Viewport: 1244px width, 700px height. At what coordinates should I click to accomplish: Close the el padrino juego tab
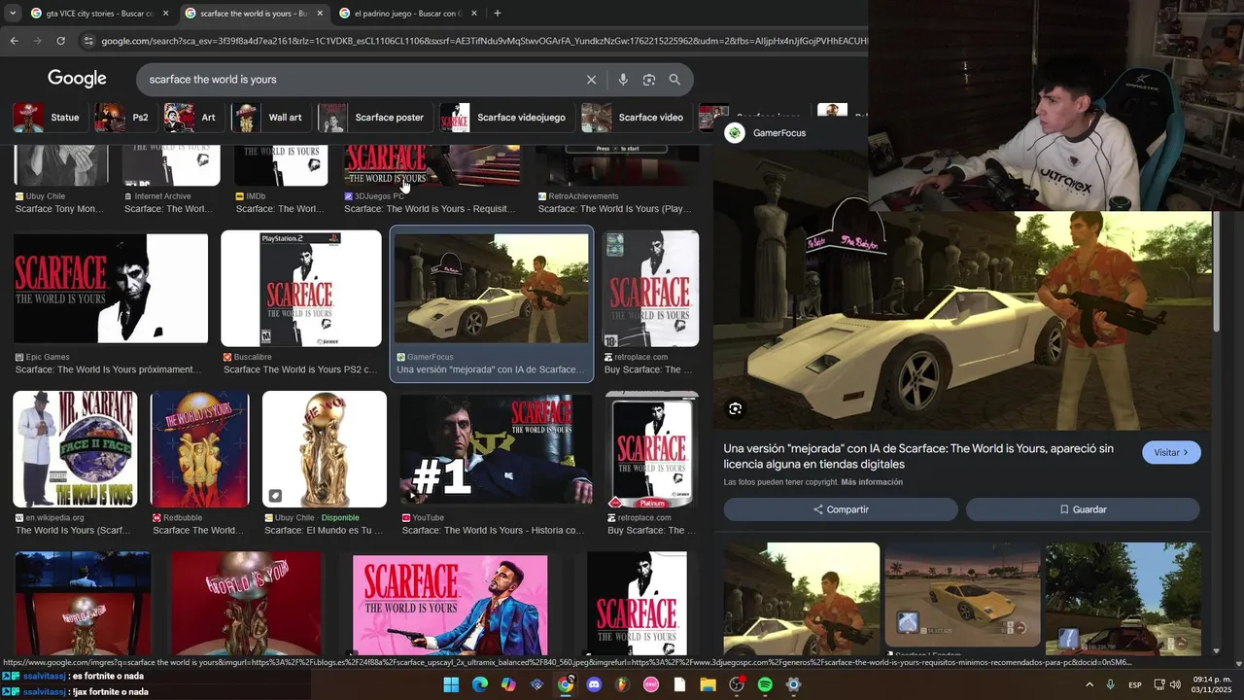474,14
